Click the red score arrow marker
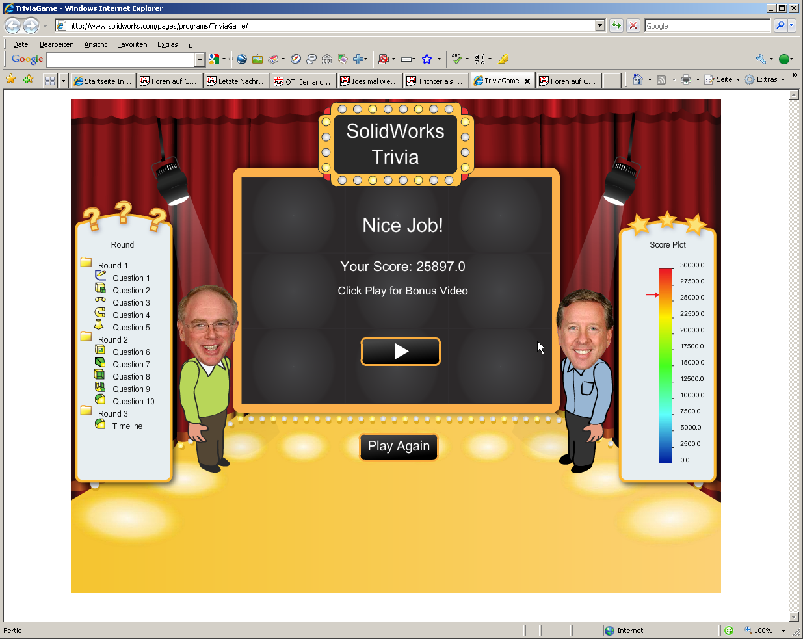The width and height of the screenshot is (803, 639). click(652, 295)
